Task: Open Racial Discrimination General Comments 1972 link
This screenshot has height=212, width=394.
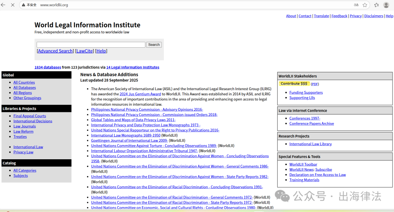Action: [172, 197]
